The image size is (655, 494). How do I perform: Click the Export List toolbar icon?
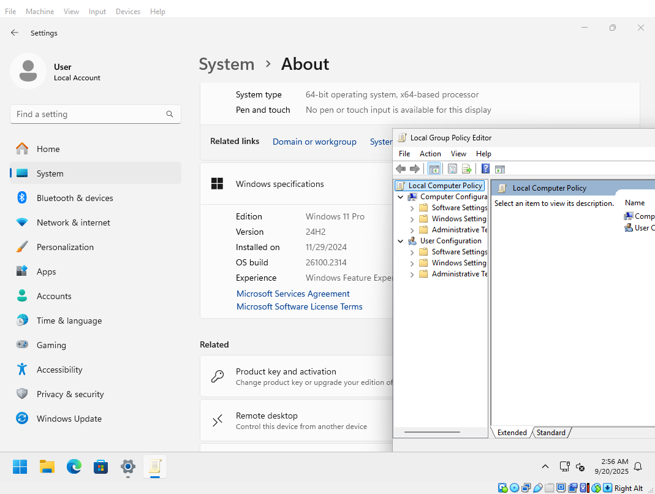[467, 169]
